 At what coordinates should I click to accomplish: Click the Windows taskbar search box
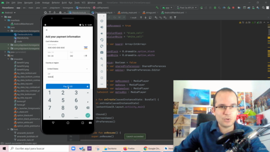pos(39,148)
